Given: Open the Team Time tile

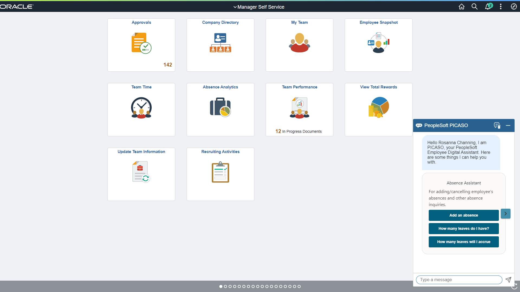Looking at the screenshot, I should pos(141,109).
